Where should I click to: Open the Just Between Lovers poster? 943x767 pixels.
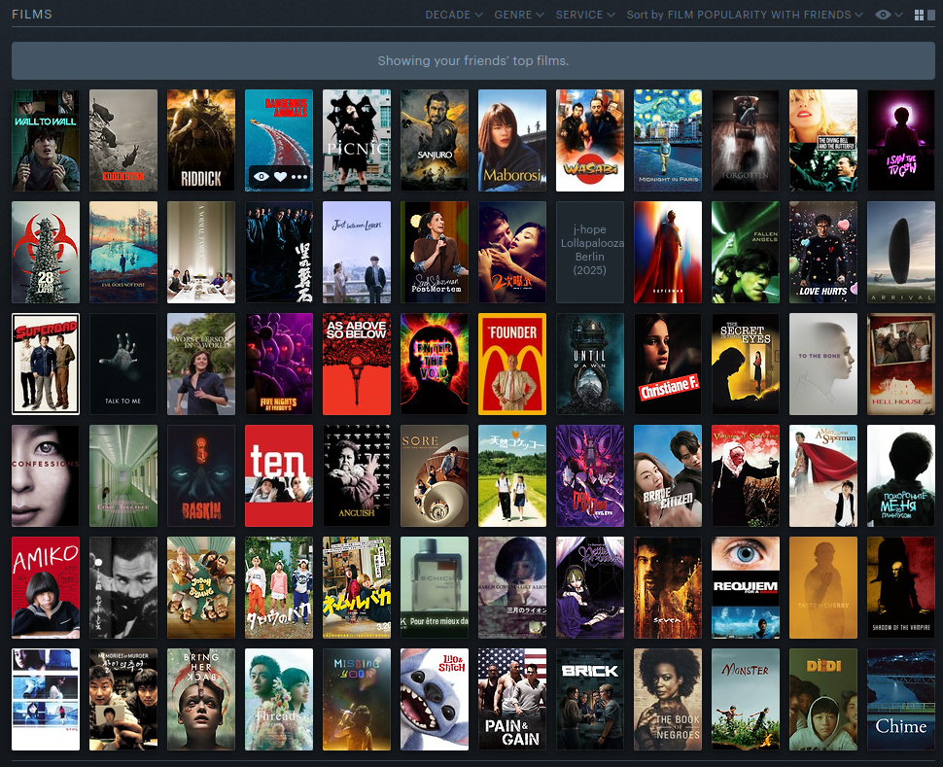click(x=357, y=253)
